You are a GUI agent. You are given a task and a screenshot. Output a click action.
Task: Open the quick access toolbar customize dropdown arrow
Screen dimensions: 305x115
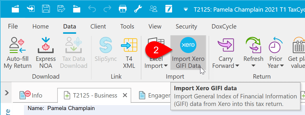(x=186, y=9)
